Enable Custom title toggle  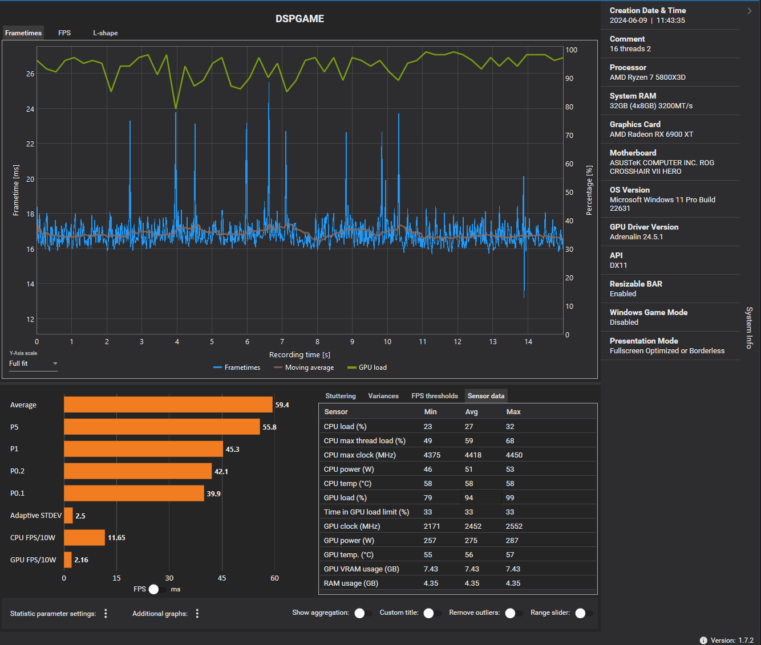[432, 613]
